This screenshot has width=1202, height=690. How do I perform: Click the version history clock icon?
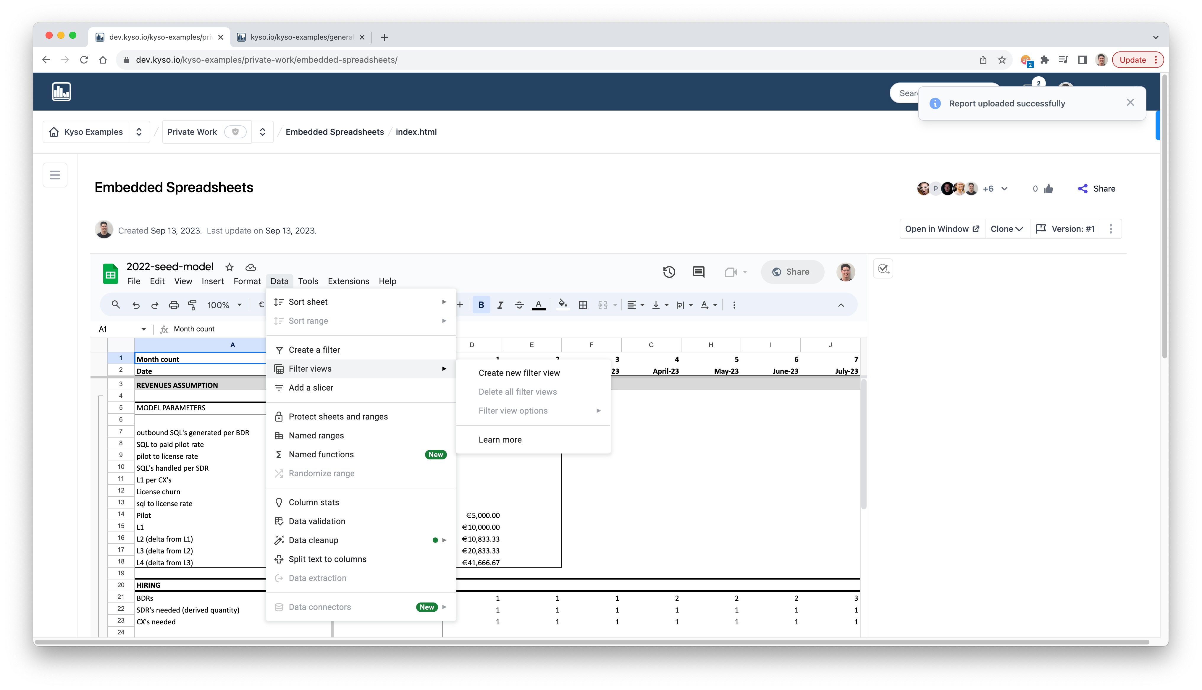click(669, 272)
